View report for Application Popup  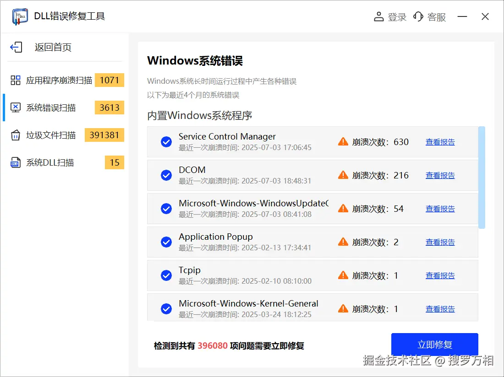pos(440,242)
